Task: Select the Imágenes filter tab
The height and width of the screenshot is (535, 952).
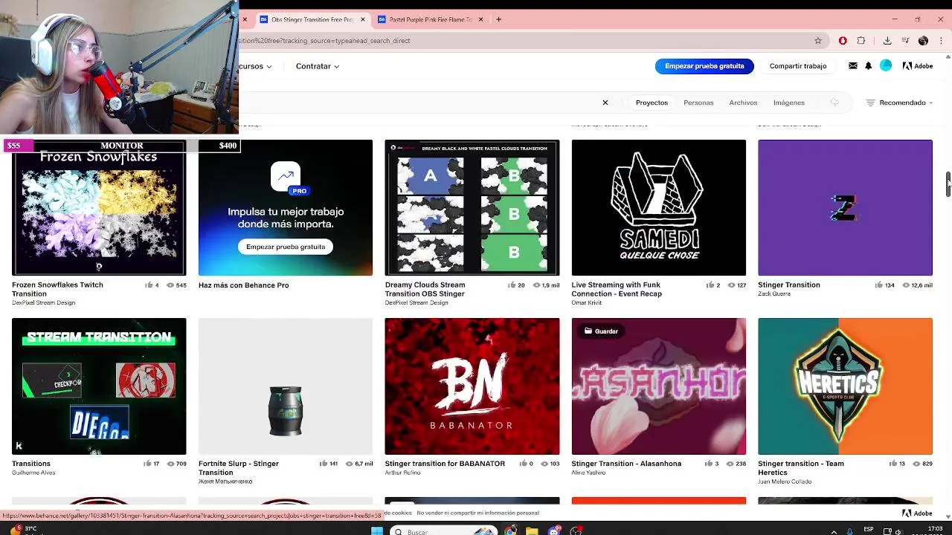Action: coord(788,103)
